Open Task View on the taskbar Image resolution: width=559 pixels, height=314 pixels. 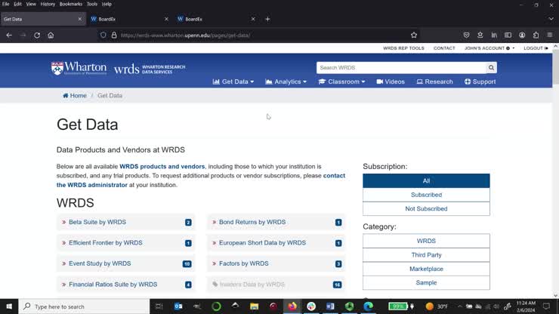tap(159, 306)
